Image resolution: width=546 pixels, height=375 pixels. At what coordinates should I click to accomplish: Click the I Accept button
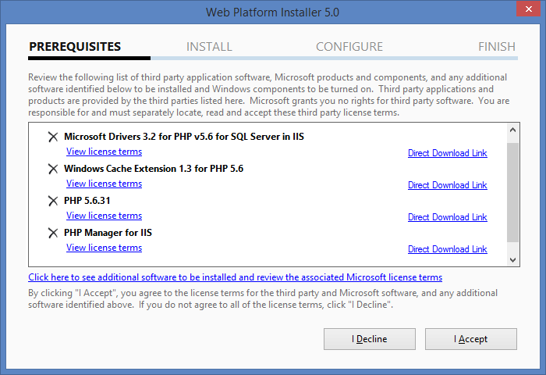coord(471,339)
